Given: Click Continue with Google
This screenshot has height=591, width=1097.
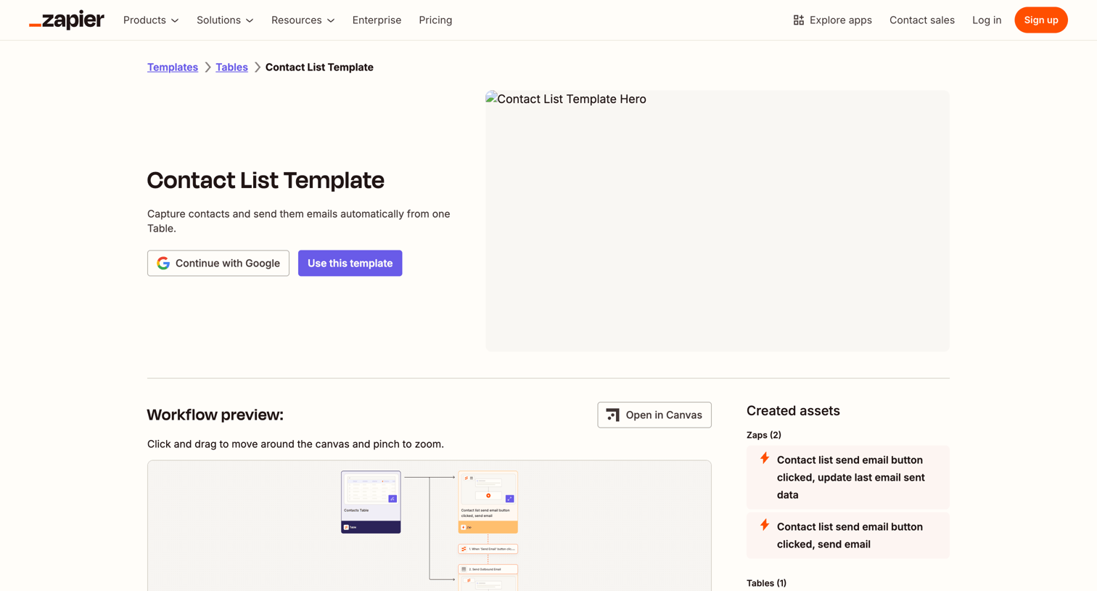Looking at the screenshot, I should click(x=218, y=263).
